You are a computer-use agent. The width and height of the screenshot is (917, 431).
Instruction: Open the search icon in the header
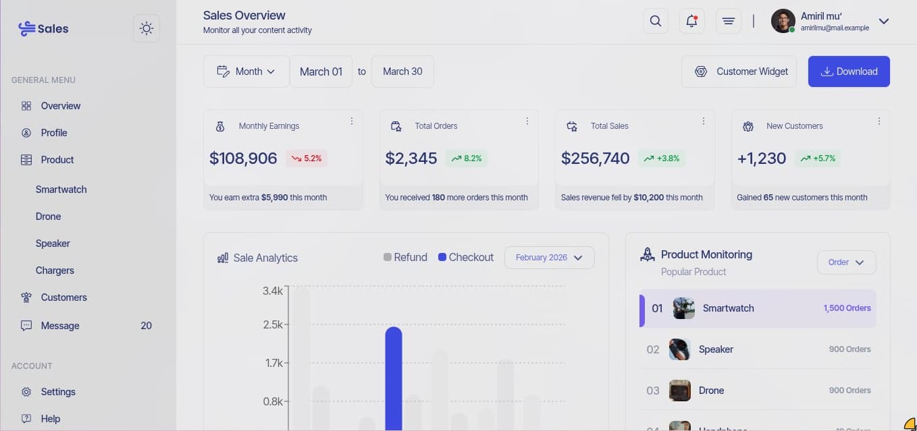pyautogui.click(x=655, y=21)
